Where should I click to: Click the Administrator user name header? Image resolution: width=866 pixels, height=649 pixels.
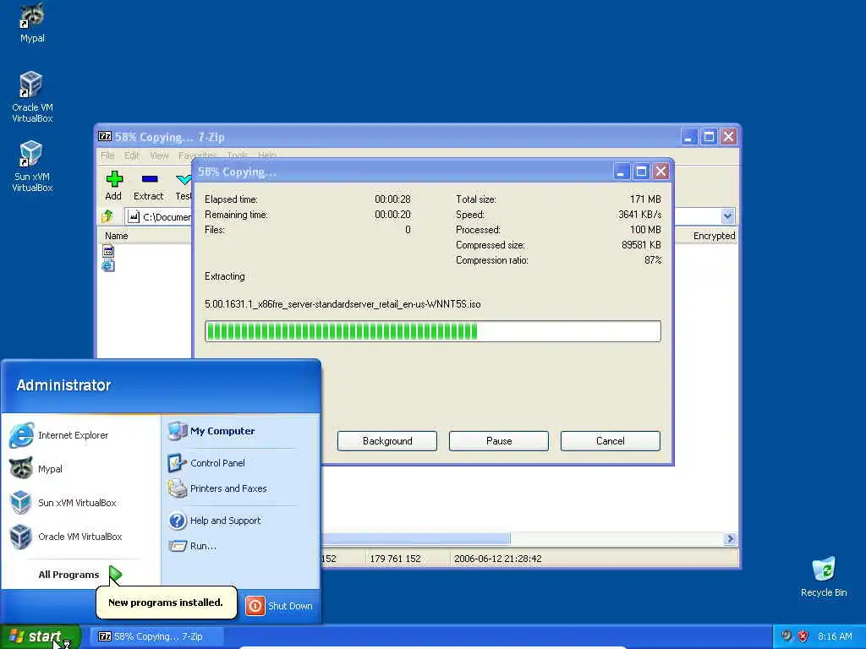[63, 384]
